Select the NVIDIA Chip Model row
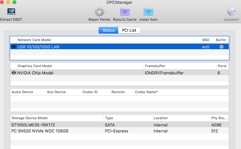The height and width of the screenshot is (149, 241). [x=120, y=72]
